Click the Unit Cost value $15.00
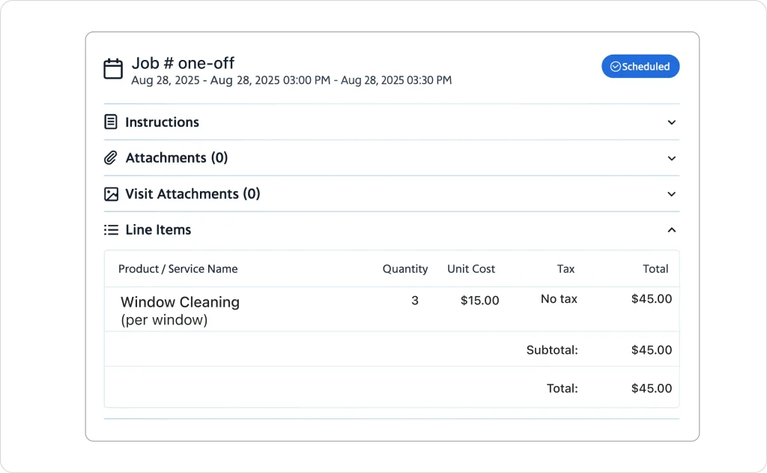 pyautogui.click(x=479, y=300)
